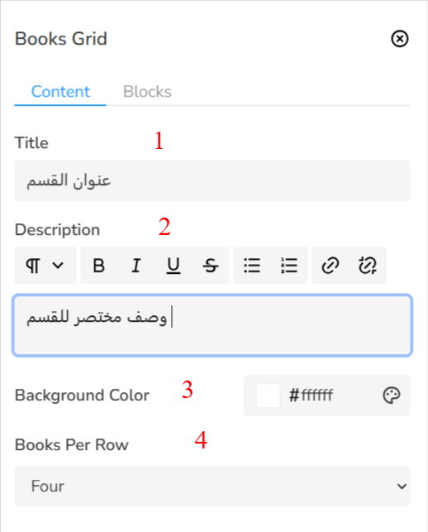Click the white background color swatch
The image size is (428, 532).
tap(268, 395)
